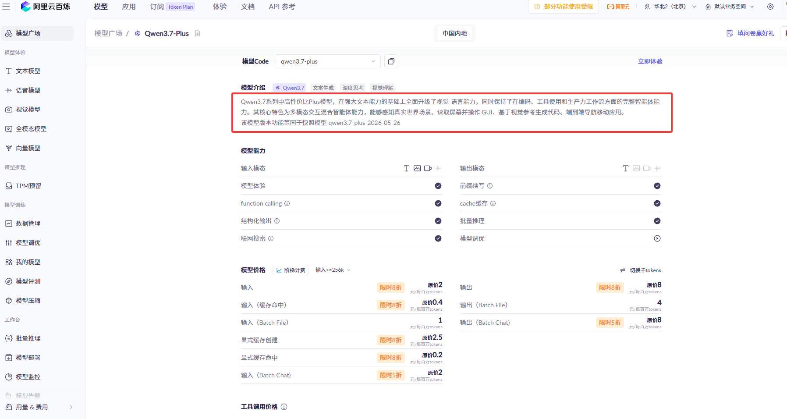Click the 模型体验 supported checkmark icon
Screen dimensions: 787x419
pos(438,186)
